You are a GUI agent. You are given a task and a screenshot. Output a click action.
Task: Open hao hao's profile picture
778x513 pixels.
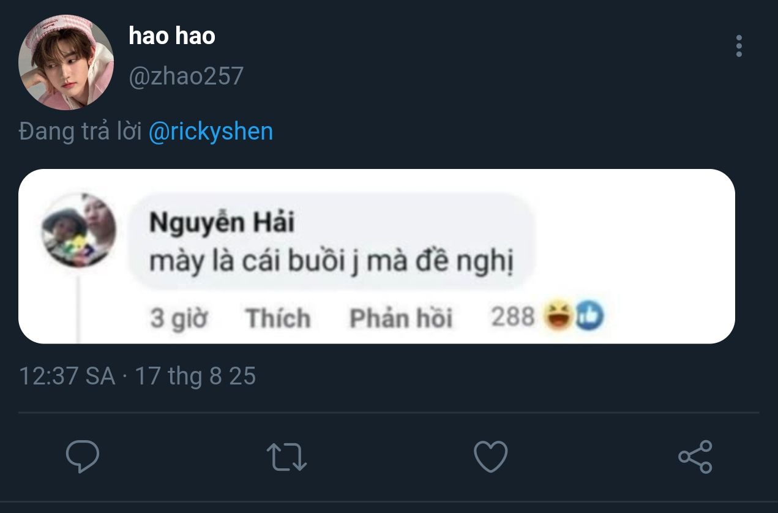66,63
